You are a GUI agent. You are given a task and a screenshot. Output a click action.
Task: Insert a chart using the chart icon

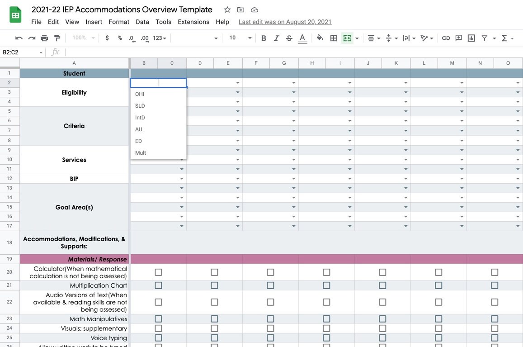coord(471,38)
